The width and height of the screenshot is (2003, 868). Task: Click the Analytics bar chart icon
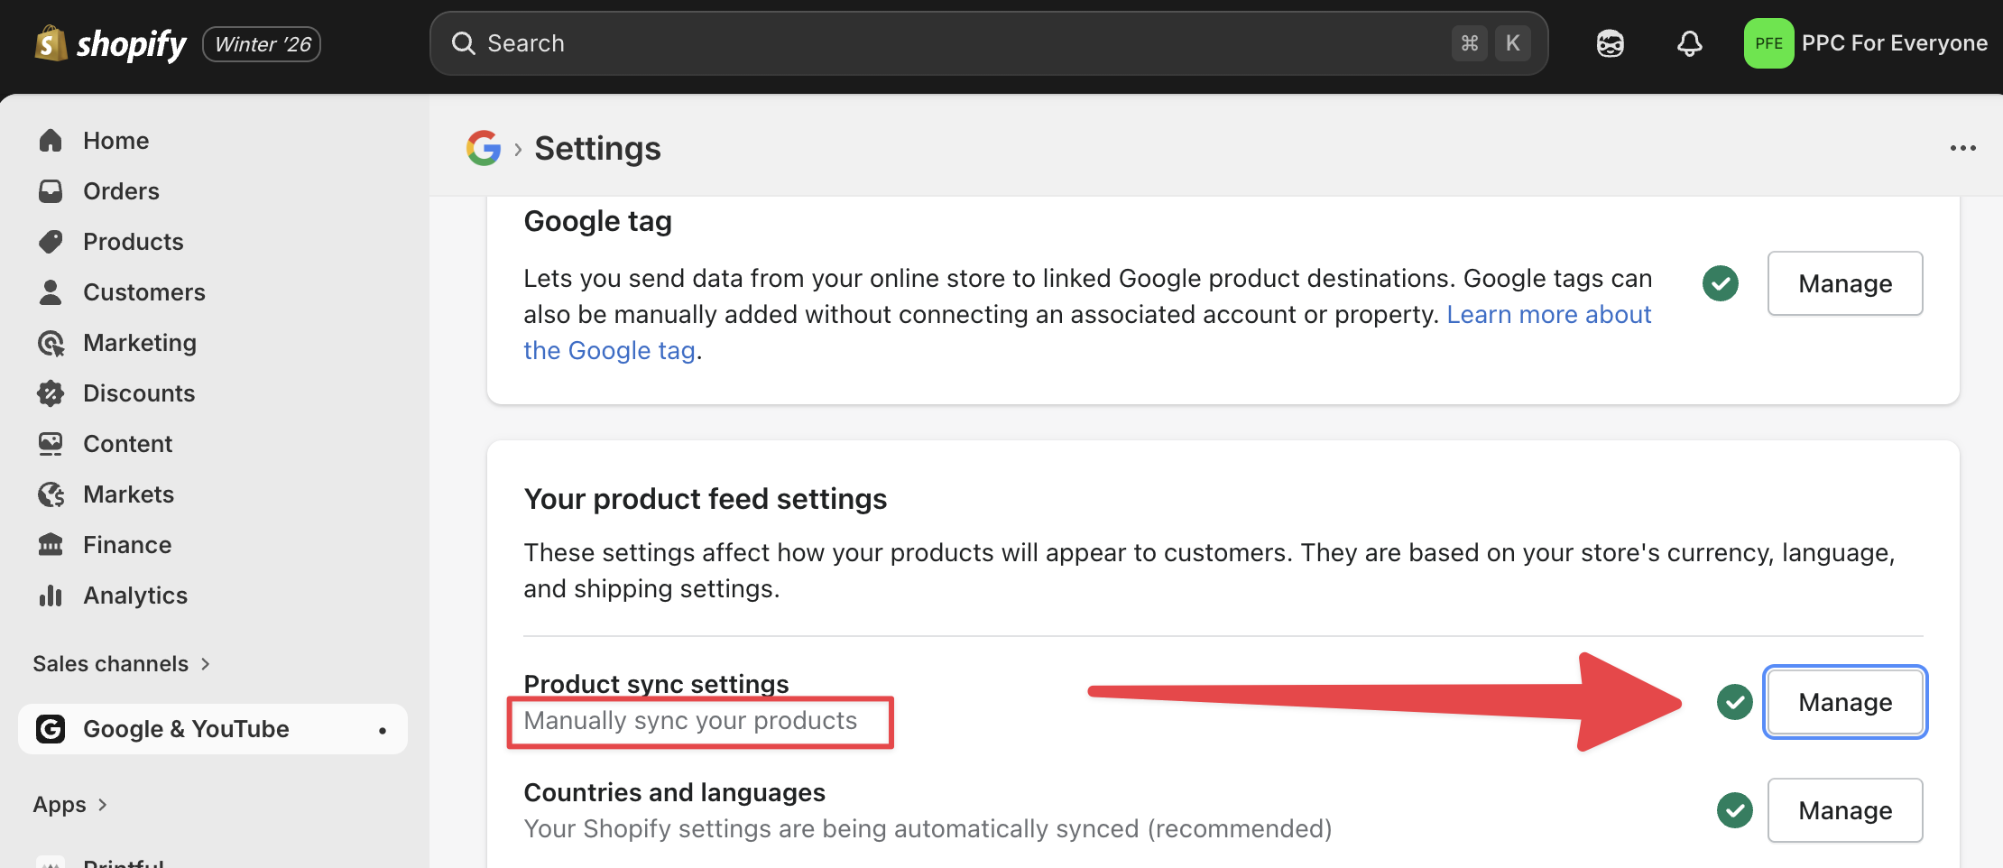[x=51, y=596]
